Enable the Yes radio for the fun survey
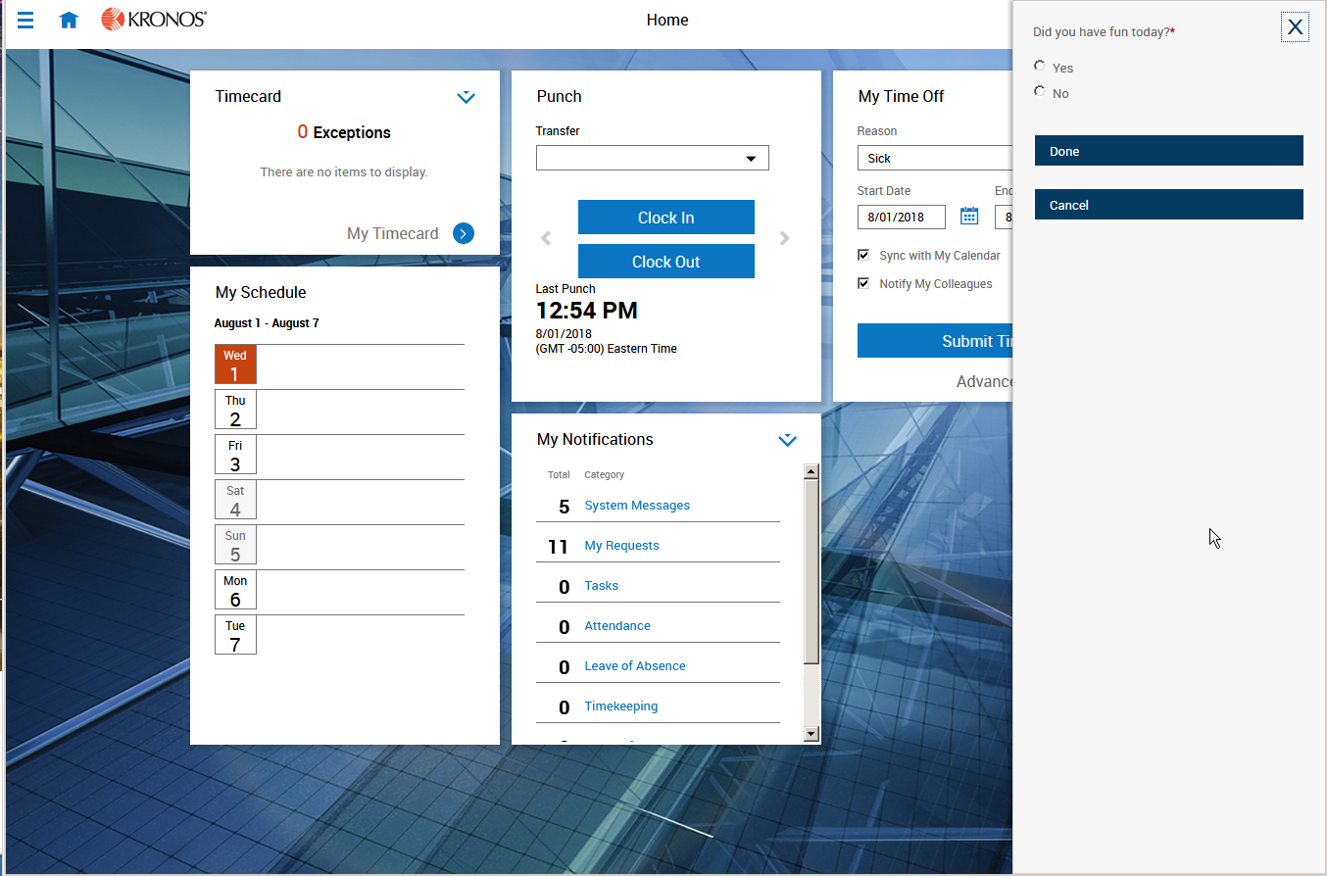 point(1039,66)
